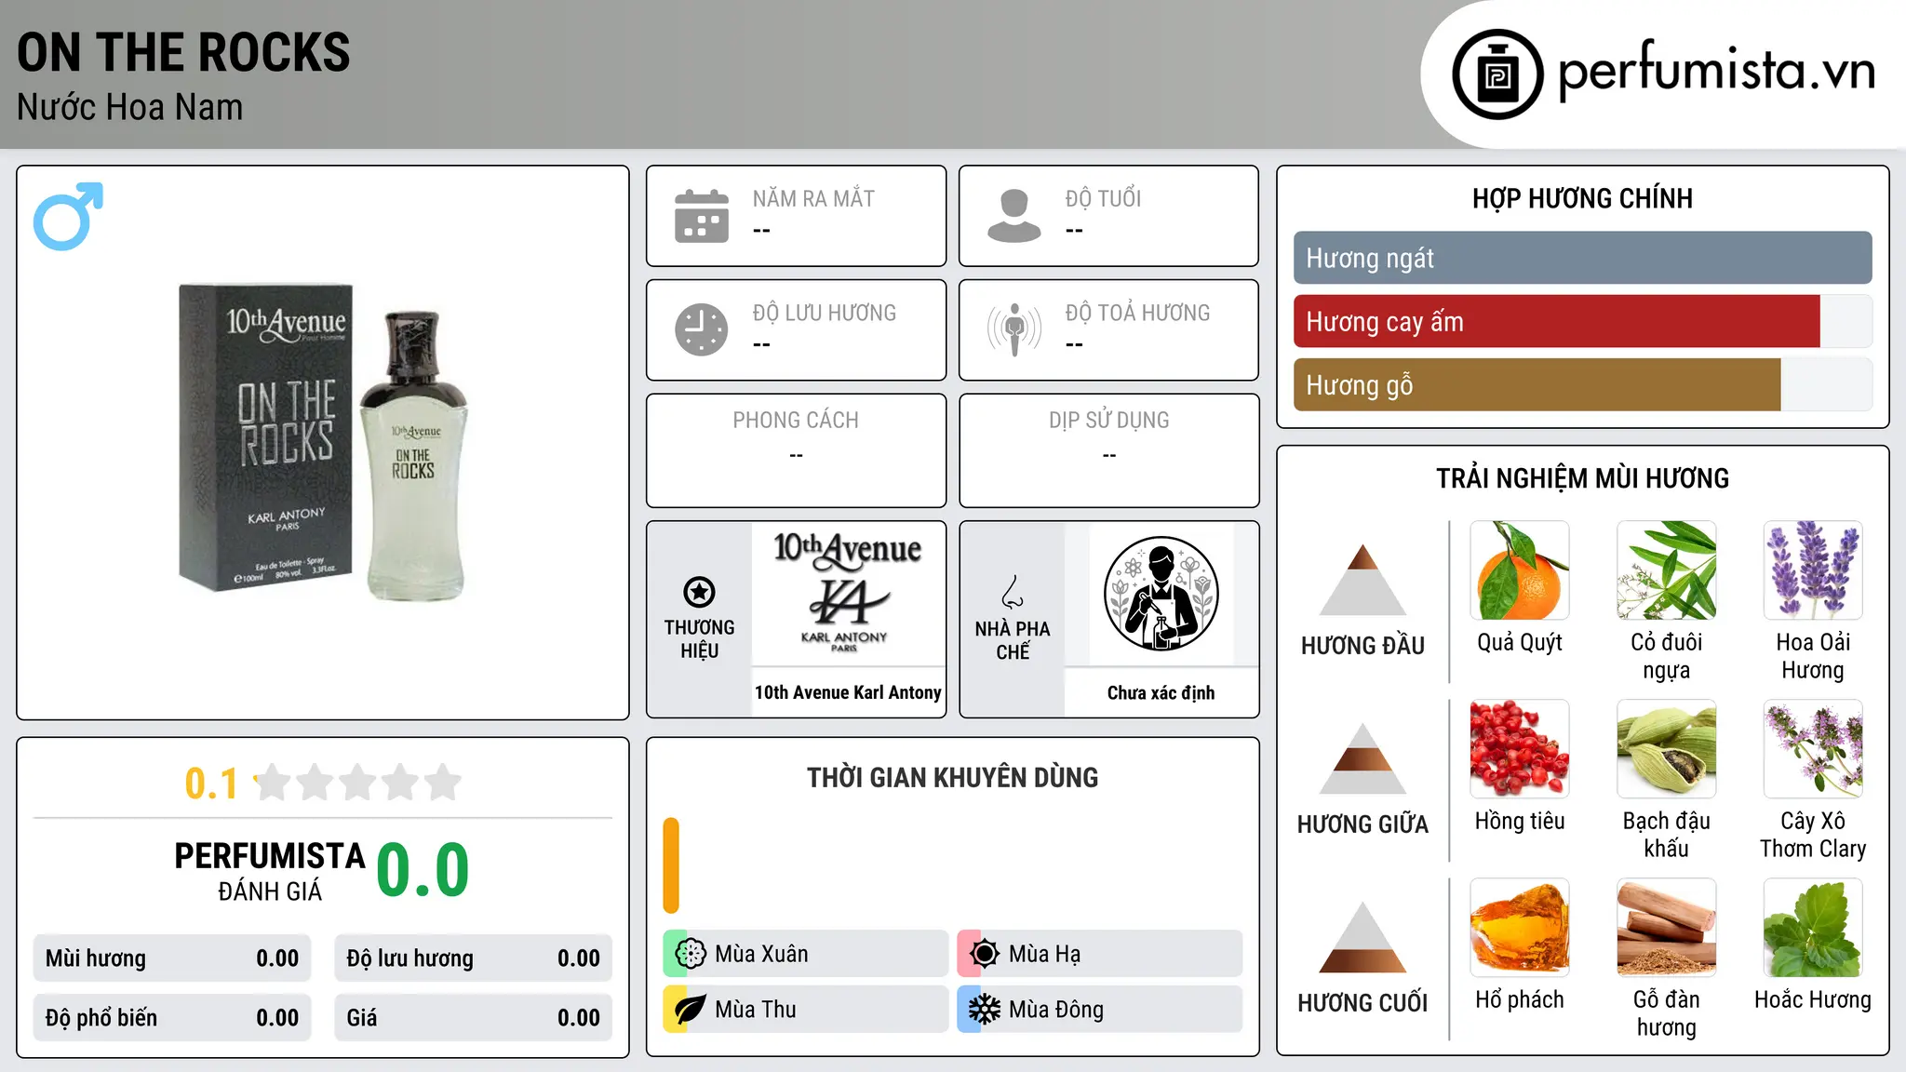Click the Hương Đầu pyramid icon
The height and width of the screenshot is (1072, 1906).
point(1362,580)
